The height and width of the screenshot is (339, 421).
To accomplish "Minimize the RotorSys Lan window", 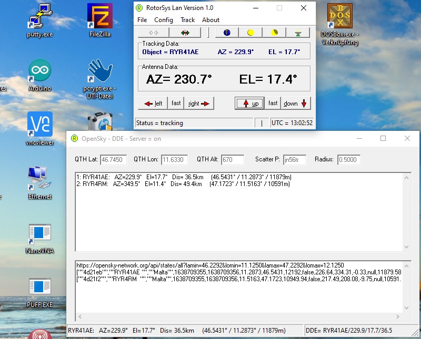I will click(256, 8).
